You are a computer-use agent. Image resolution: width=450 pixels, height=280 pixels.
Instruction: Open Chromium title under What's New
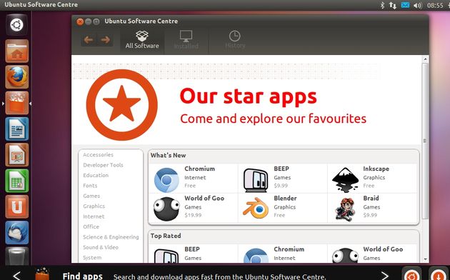coord(199,169)
